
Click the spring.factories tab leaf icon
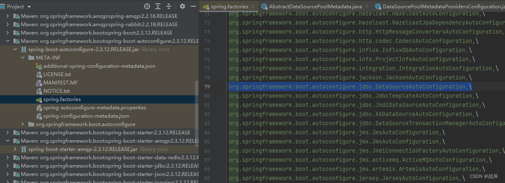point(205,6)
